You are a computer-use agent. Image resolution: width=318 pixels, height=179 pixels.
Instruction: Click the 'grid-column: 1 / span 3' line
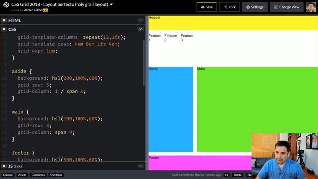(x=52, y=91)
